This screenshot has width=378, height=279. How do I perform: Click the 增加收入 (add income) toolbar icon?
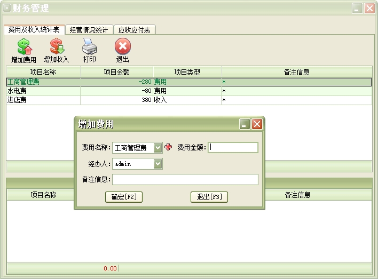pos(56,47)
